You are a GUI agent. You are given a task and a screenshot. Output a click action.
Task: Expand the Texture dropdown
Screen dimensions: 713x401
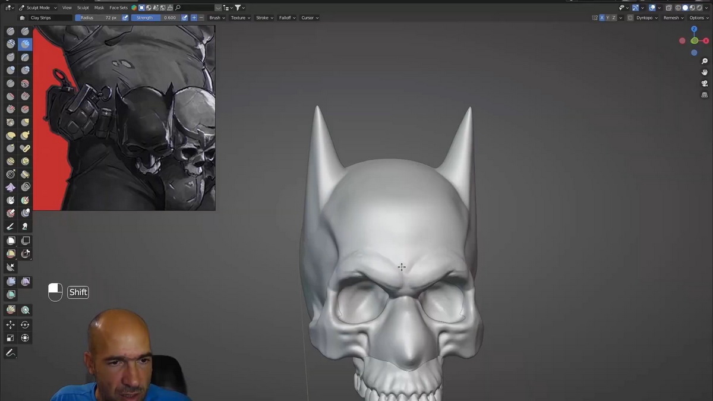(240, 18)
